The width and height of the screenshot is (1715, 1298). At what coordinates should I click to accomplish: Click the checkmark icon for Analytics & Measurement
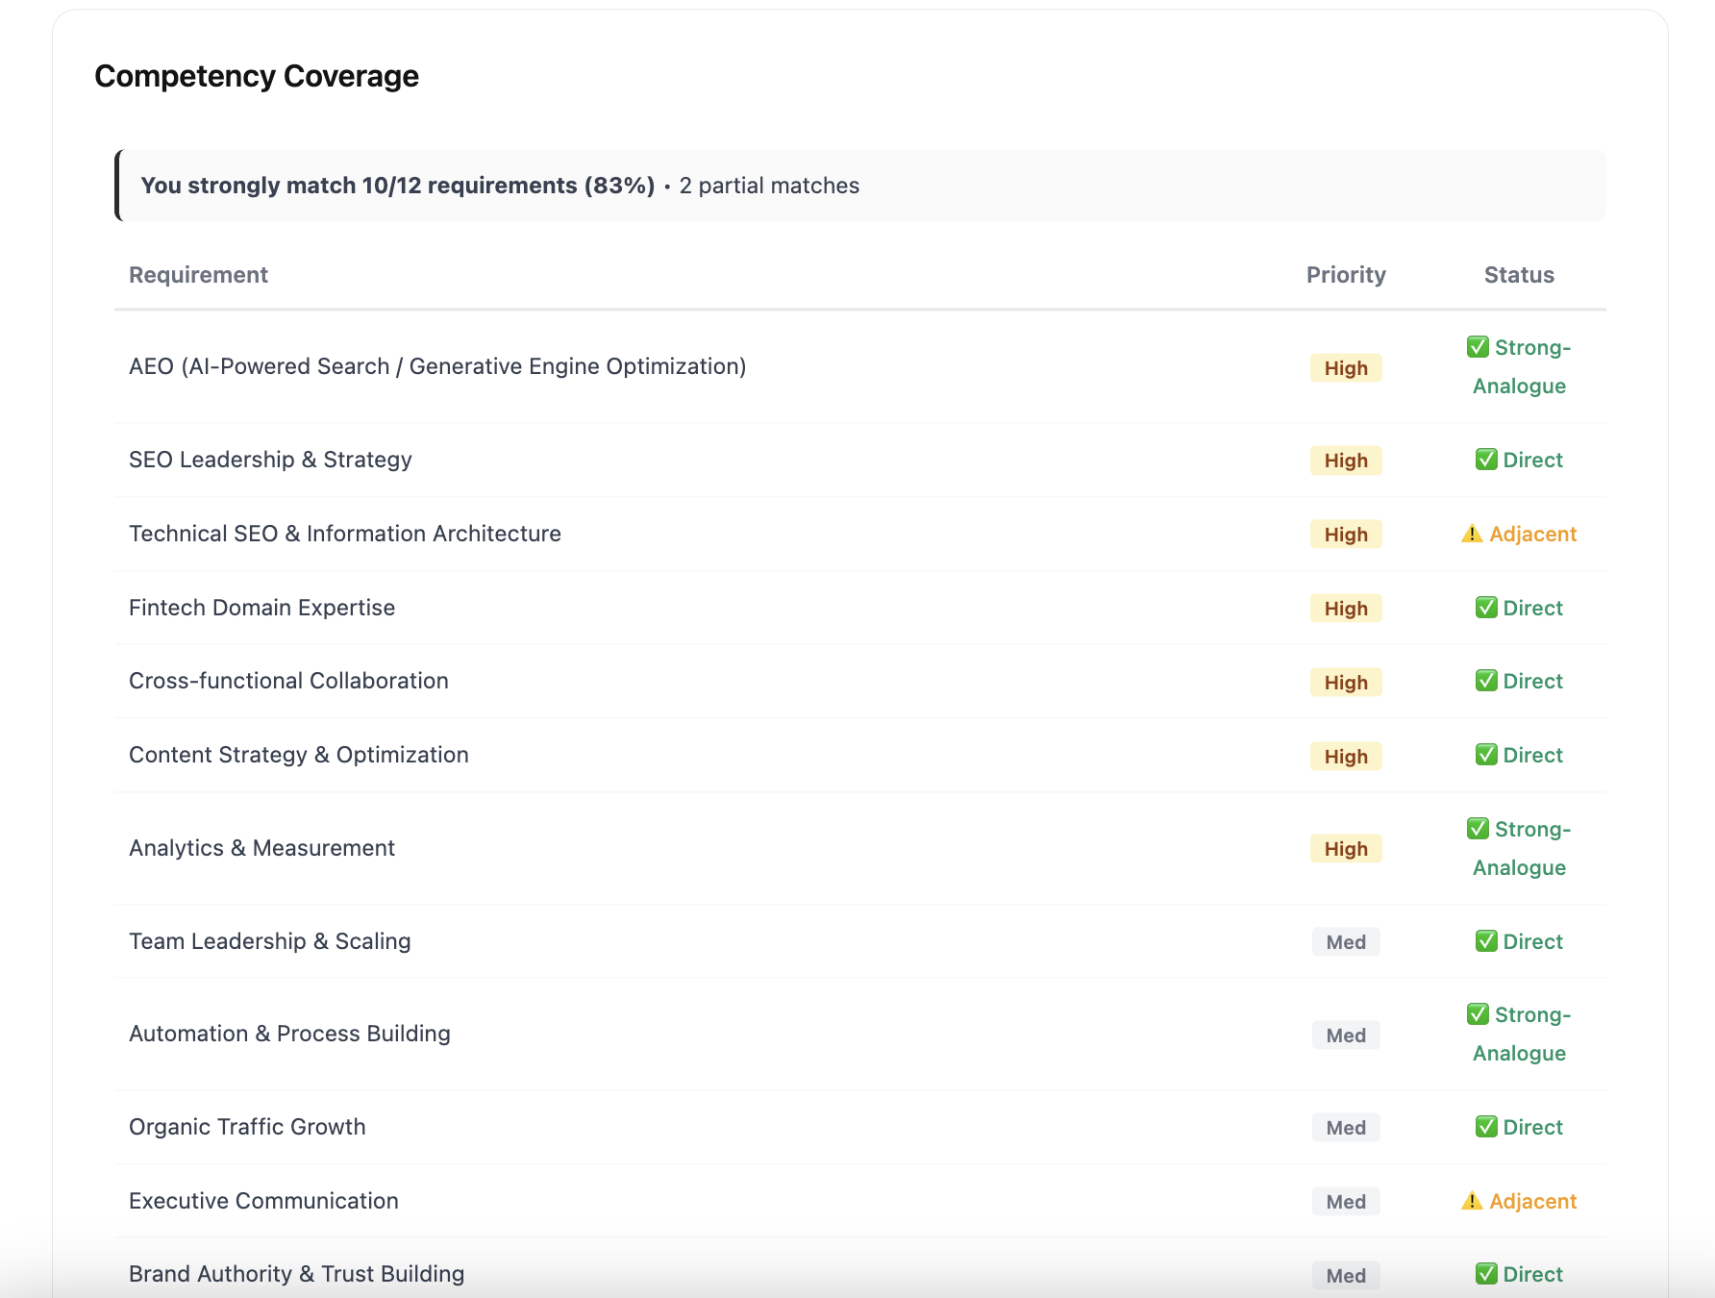point(1479,828)
